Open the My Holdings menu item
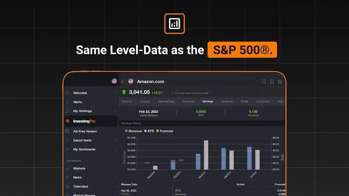The width and height of the screenshot is (349, 196). pyautogui.click(x=91, y=111)
